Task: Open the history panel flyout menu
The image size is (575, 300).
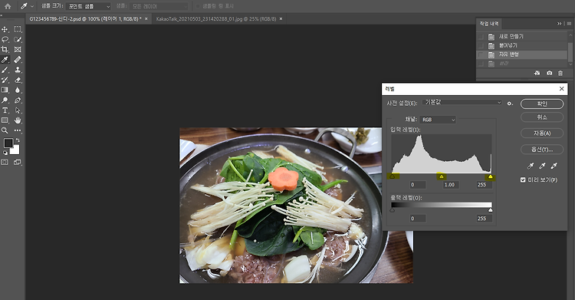Action: pos(569,24)
